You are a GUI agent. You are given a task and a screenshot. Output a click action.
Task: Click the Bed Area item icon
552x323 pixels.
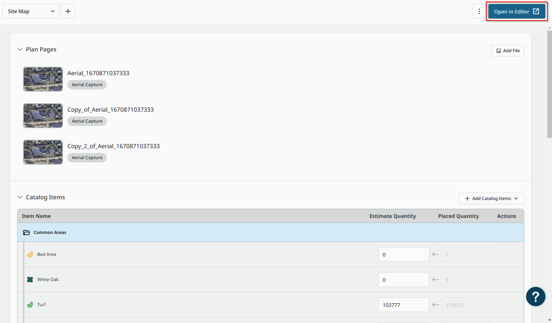(x=30, y=254)
